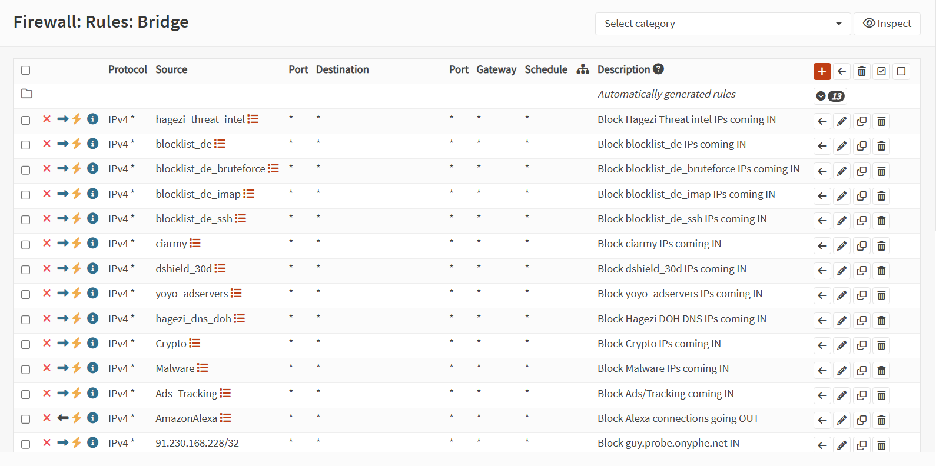
Task: Delete the blocklist_de_bruteforce rule
Action: pos(881,171)
